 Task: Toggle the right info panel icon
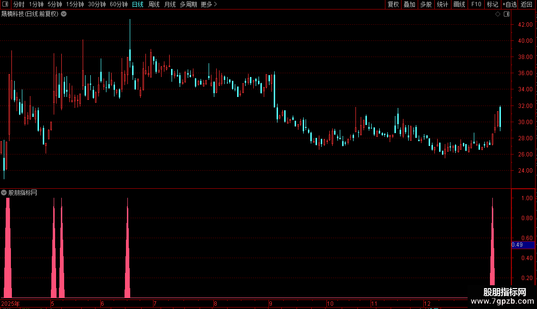click(507, 14)
